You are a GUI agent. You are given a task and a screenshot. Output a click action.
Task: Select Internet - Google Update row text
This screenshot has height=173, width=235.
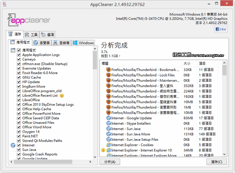pyautogui.click(x=132, y=118)
